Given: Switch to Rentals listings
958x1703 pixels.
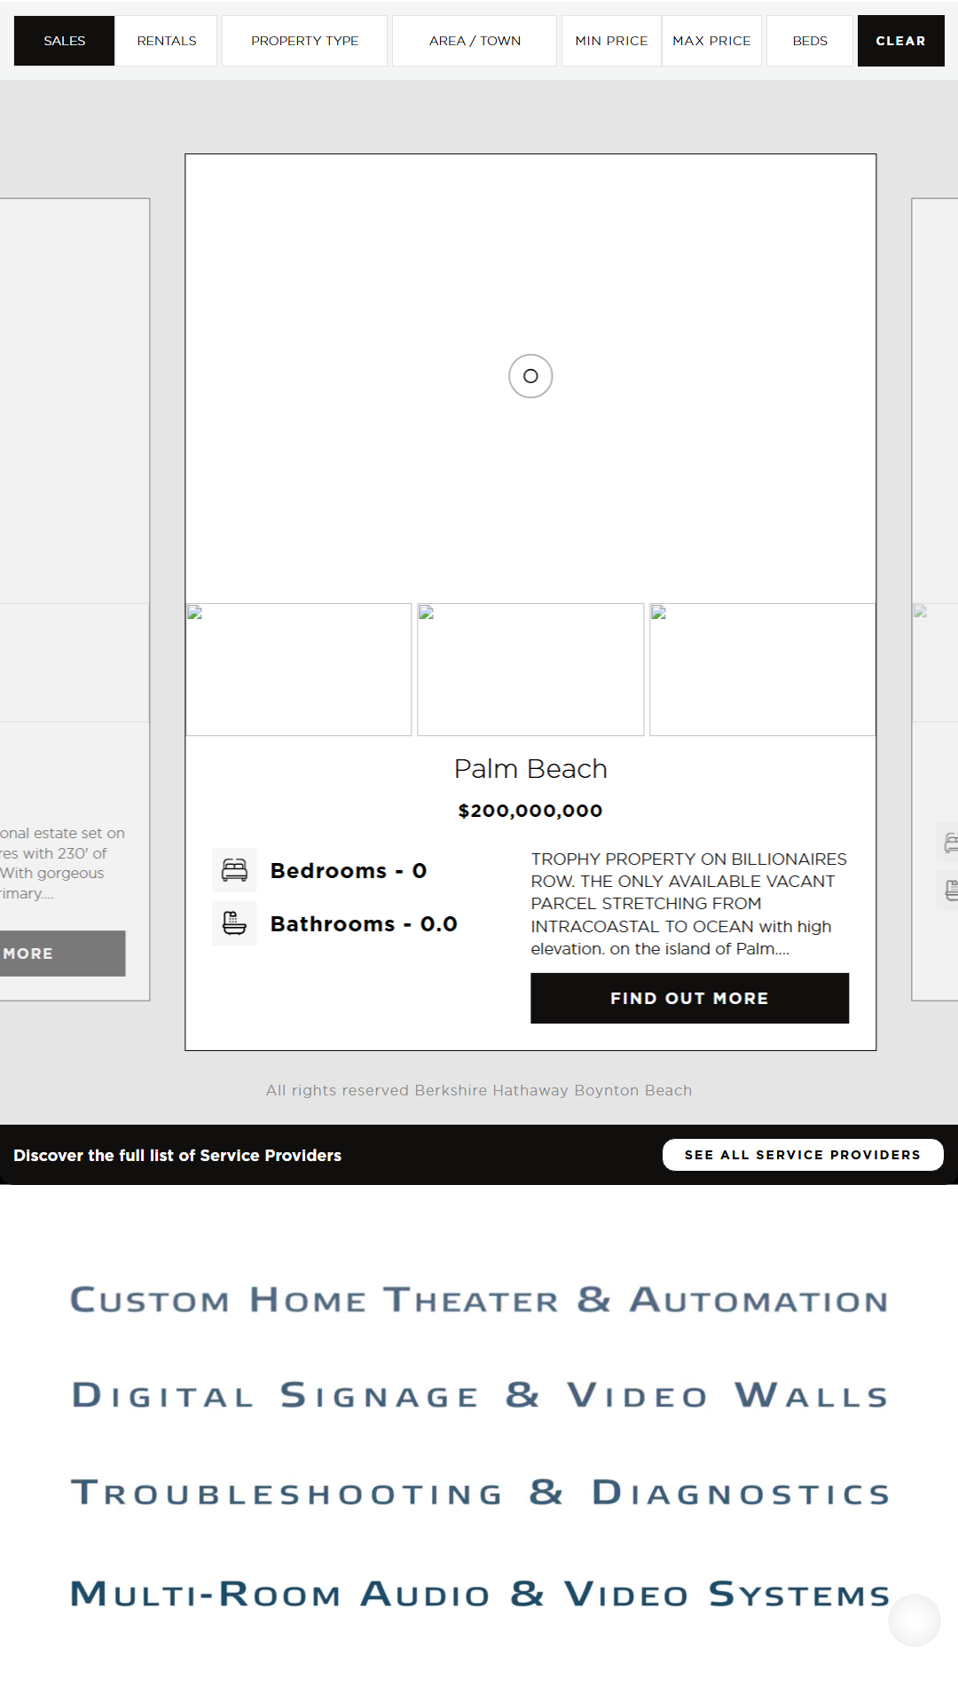Looking at the screenshot, I should click(x=167, y=41).
